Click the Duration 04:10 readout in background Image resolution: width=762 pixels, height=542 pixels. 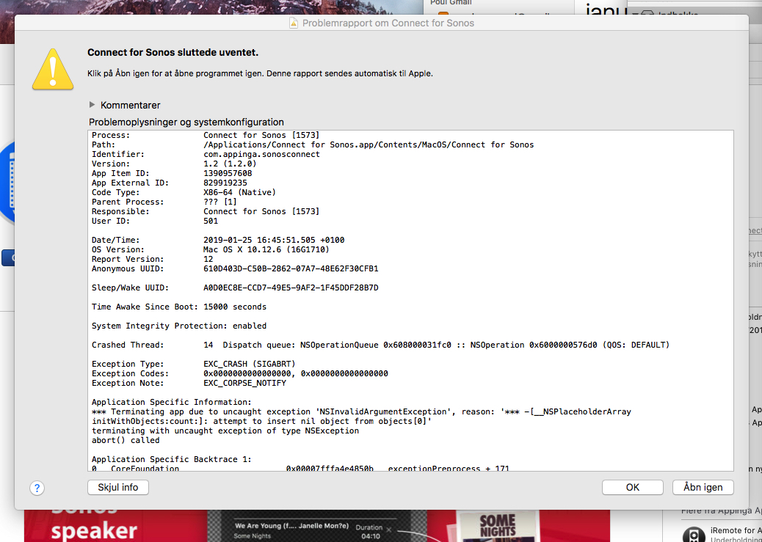(370, 532)
